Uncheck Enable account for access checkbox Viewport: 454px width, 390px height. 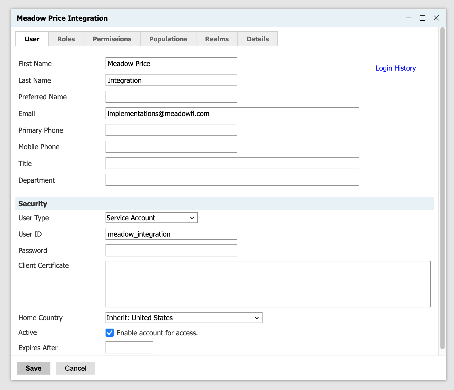pyautogui.click(x=110, y=333)
